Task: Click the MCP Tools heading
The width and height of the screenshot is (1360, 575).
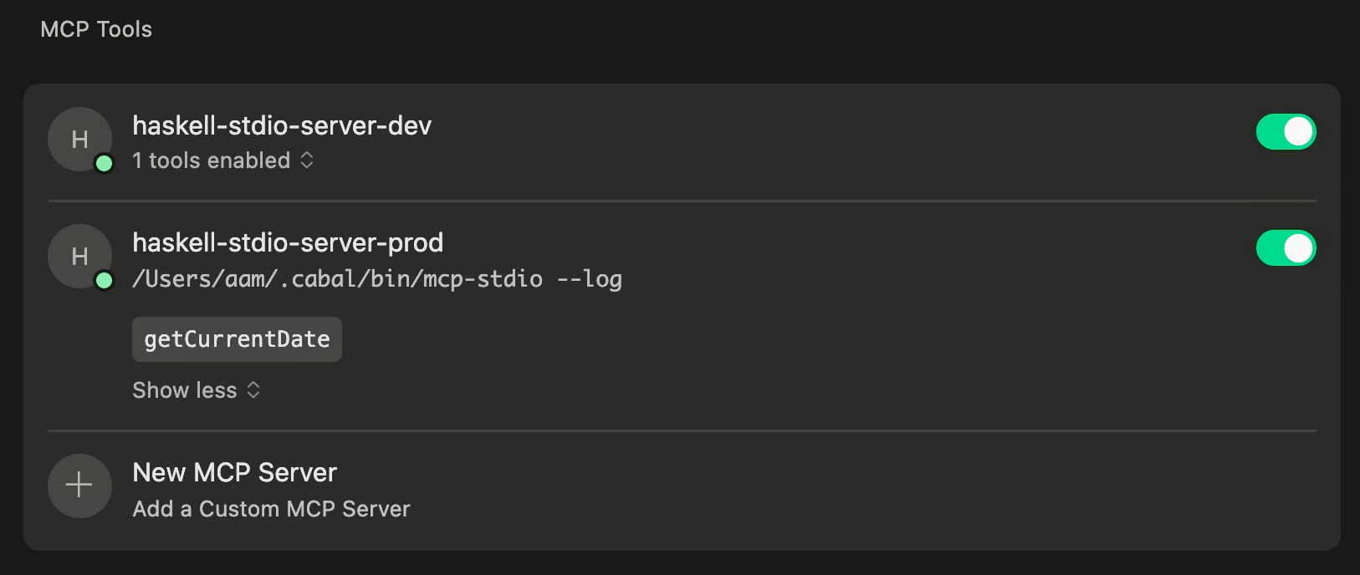Action: [95, 28]
